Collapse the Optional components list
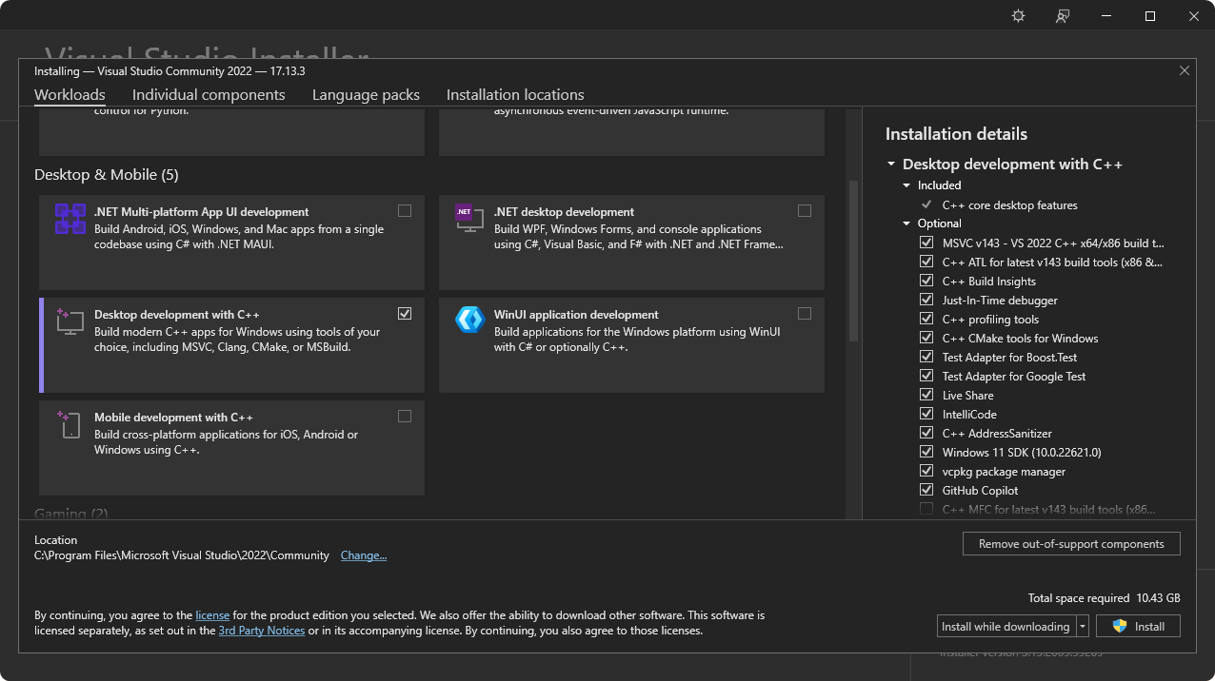The image size is (1215, 681). [906, 223]
